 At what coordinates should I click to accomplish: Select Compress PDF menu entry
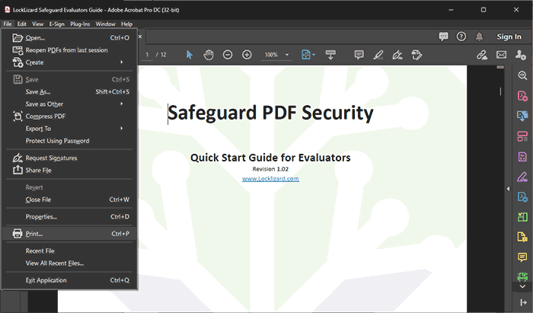(70, 117)
